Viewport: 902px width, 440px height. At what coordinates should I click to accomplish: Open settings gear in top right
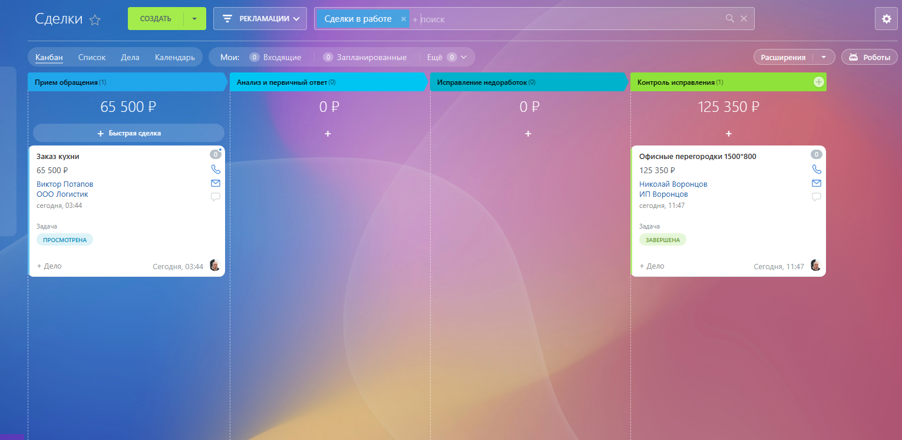[x=887, y=19]
